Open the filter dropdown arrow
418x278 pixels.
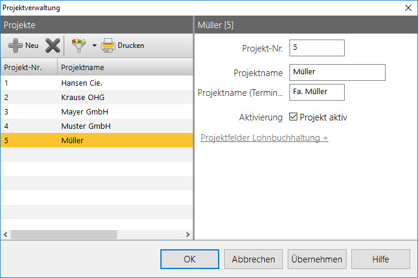click(x=94, y=46)
